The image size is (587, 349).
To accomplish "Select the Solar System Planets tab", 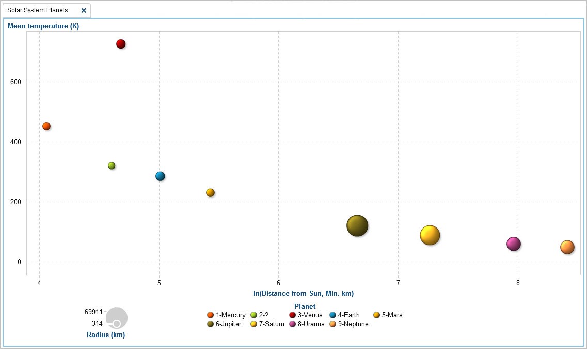I will click(38, 10).
